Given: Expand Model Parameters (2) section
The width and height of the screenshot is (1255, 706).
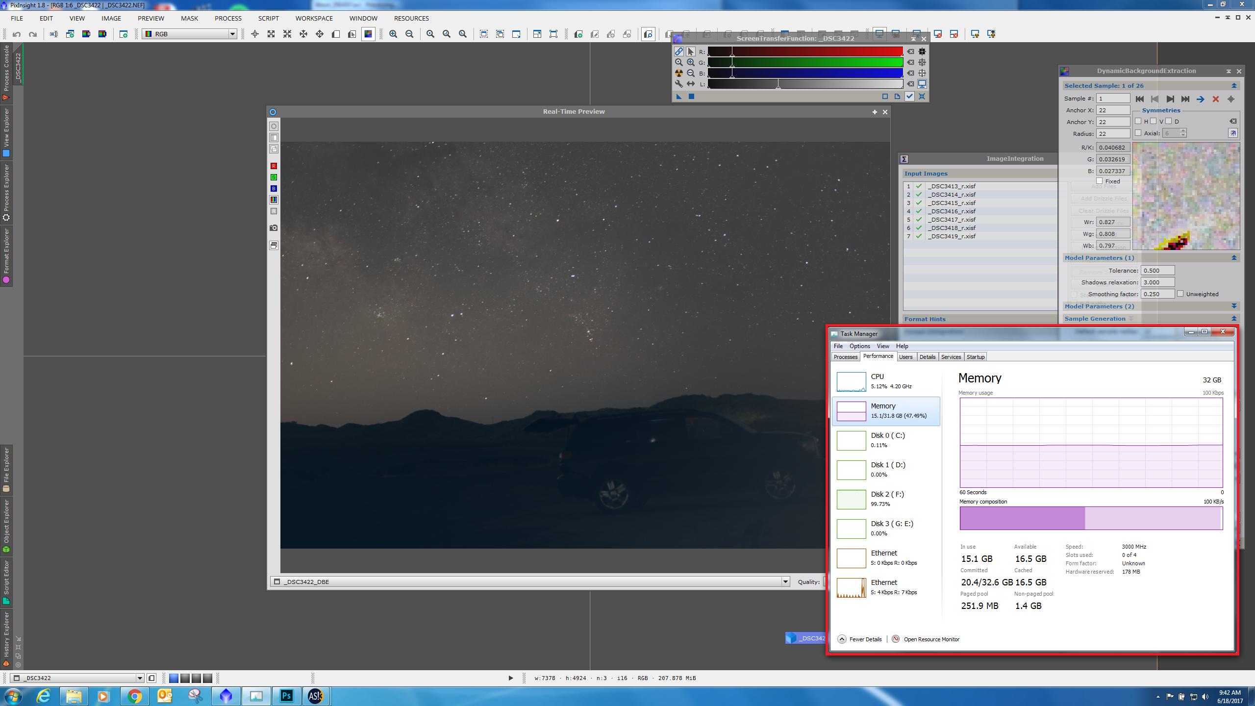Looking at the screenshot, I should point(1234,306).
